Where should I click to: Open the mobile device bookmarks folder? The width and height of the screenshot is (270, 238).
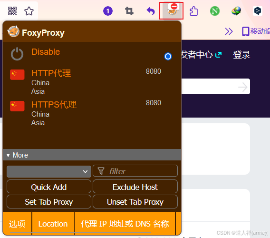(x=256, y=31)
